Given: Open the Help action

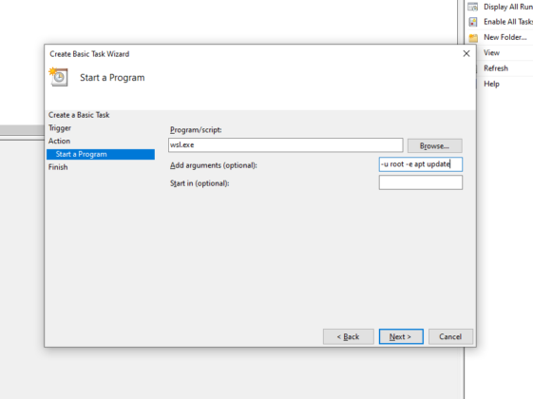Looking at the screenshot, I should coord(491,84).
